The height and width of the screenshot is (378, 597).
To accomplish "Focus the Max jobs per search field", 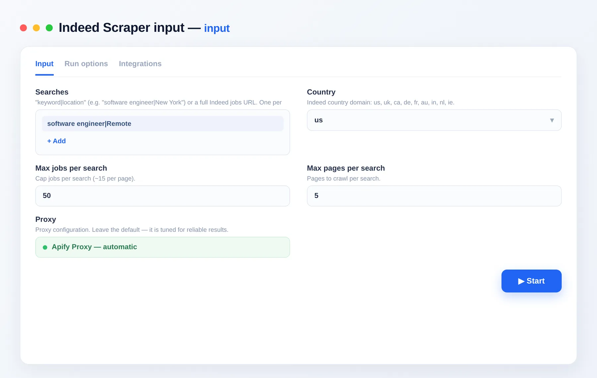I will point(163,196).
